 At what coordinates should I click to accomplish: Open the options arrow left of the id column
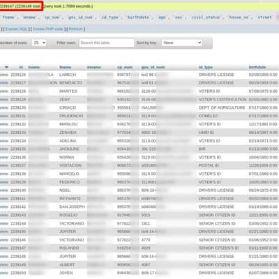pos(6,68)
